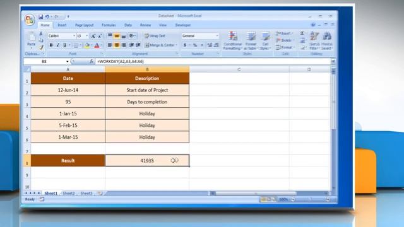Toggle Top Align
The width and height of the screenshot is (404, 227).
coord(110,36)
